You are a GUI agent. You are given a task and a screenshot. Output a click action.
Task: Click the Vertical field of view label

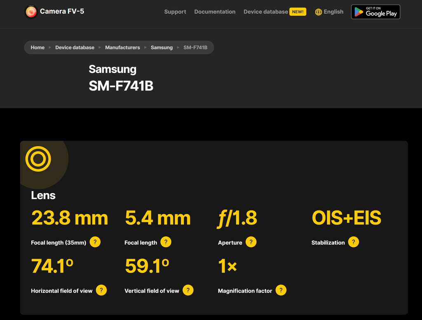point(152,291)
